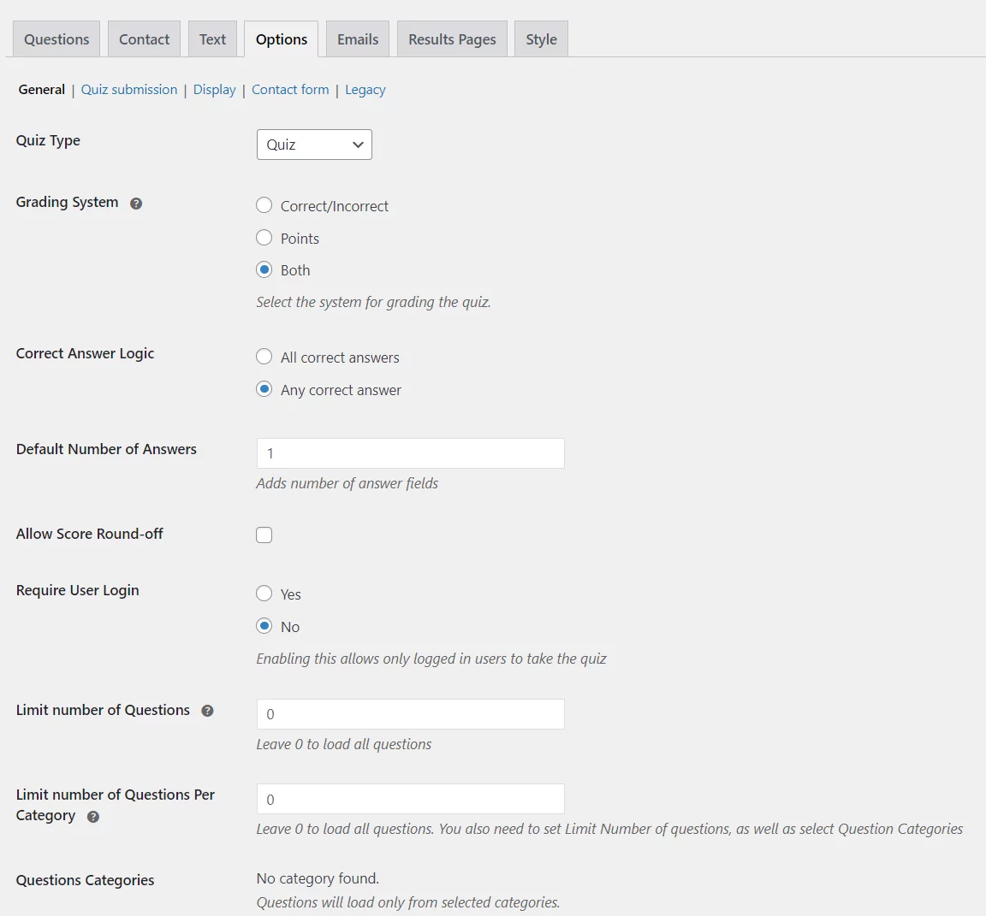Click 'Questions will load only from selected categories.'
The height and width of the screenshot is (916, 986).
tap(408, 902)
